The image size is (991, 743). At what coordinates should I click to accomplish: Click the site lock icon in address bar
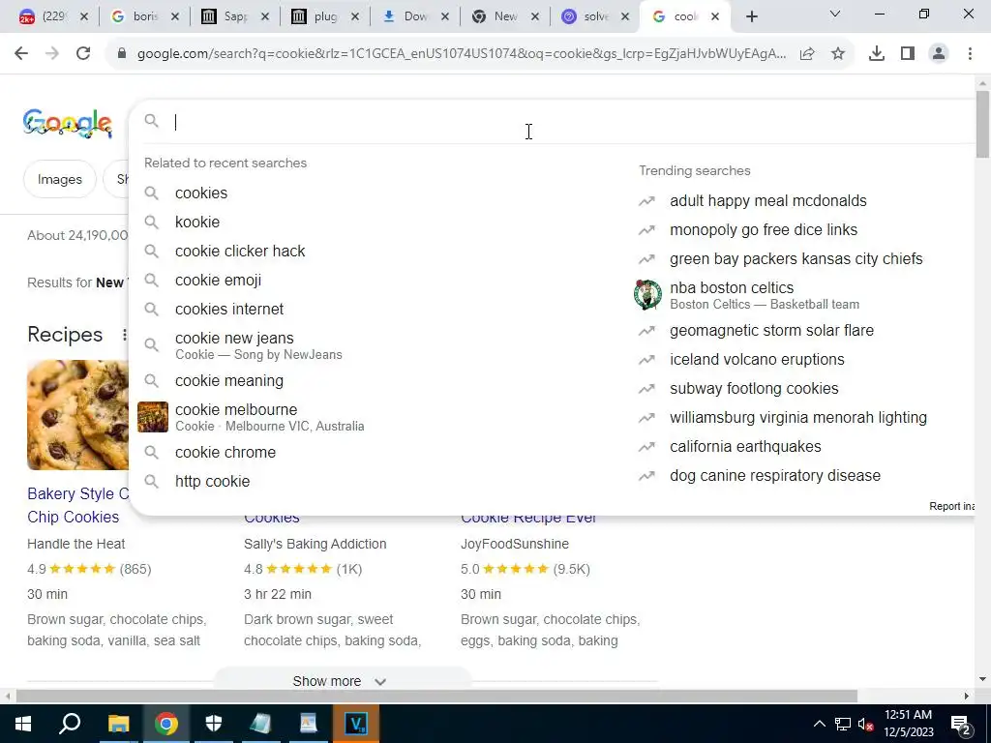point(122,54)
